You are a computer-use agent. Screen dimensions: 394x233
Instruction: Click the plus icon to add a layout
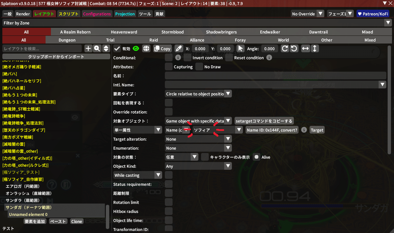coord(88,49)
